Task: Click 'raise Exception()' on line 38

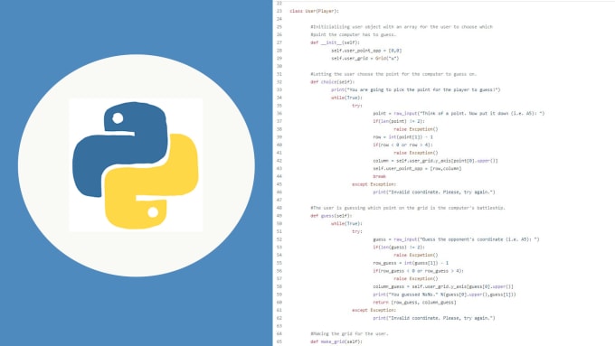Action: point(416,129)
